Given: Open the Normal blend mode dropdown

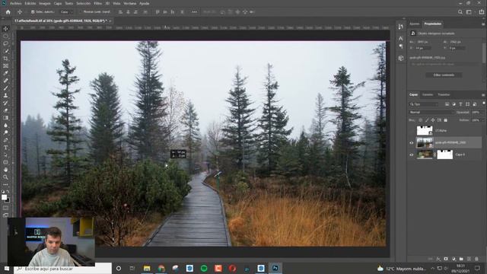Looking at the screenshot, I should (x=431, y=112).
